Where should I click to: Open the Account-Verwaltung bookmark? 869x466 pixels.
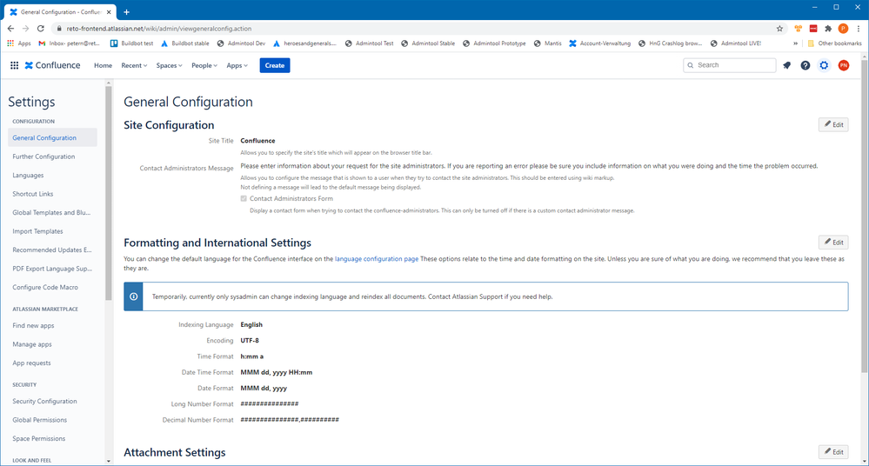tap(599, 43)
